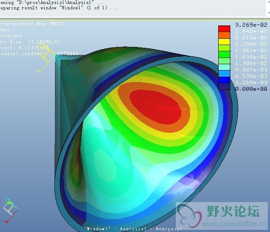Click the cyan legend color band
This screenshot has width=270, height=232.
(224, 67)
